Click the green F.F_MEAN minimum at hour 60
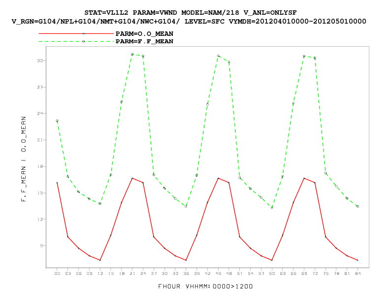 click(272, 208)
